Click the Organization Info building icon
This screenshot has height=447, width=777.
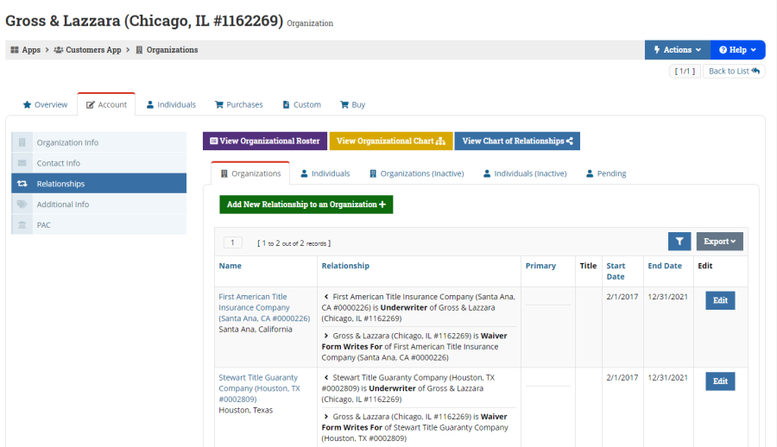[22, 142]
